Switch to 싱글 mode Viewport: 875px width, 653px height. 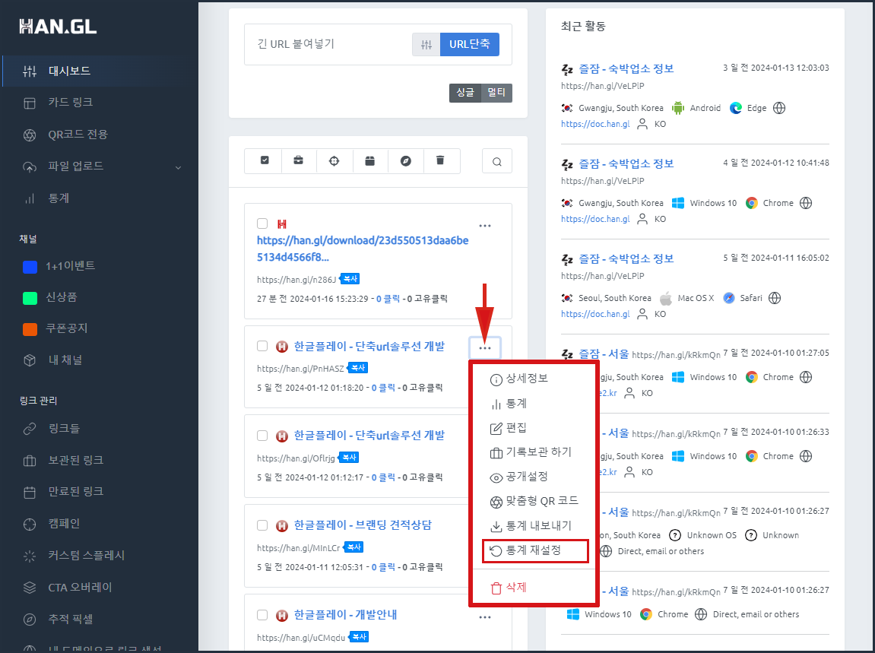(x=464, y=93)
